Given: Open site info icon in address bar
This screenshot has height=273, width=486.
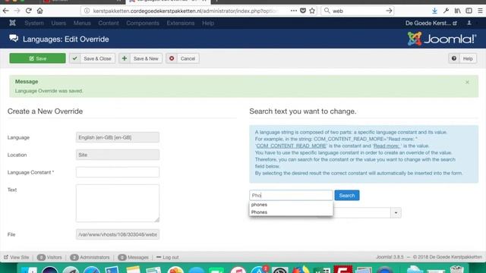Looking at the screenshot, I should tap(87, 11).
